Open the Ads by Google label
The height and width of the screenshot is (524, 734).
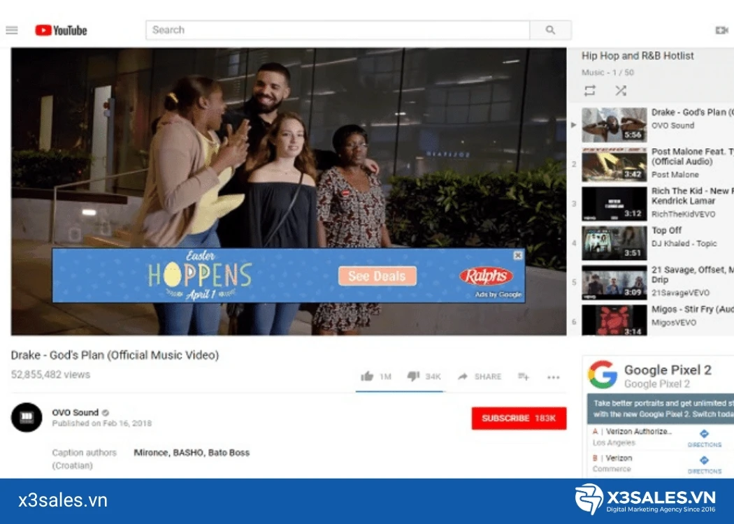tap(498, 295)
